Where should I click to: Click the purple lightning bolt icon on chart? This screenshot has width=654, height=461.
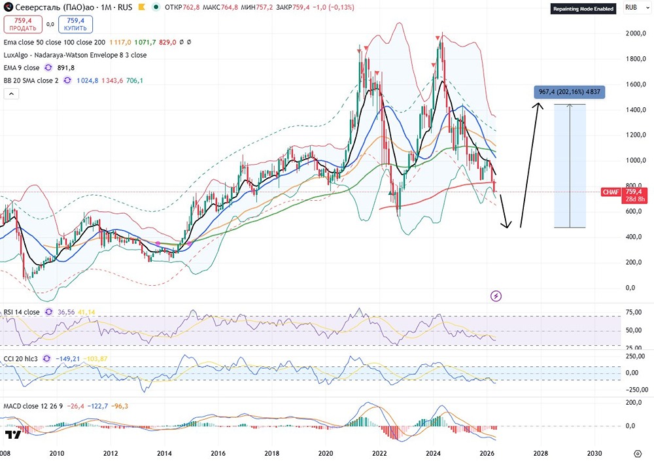pyautogui.click(x=496, y=296)
